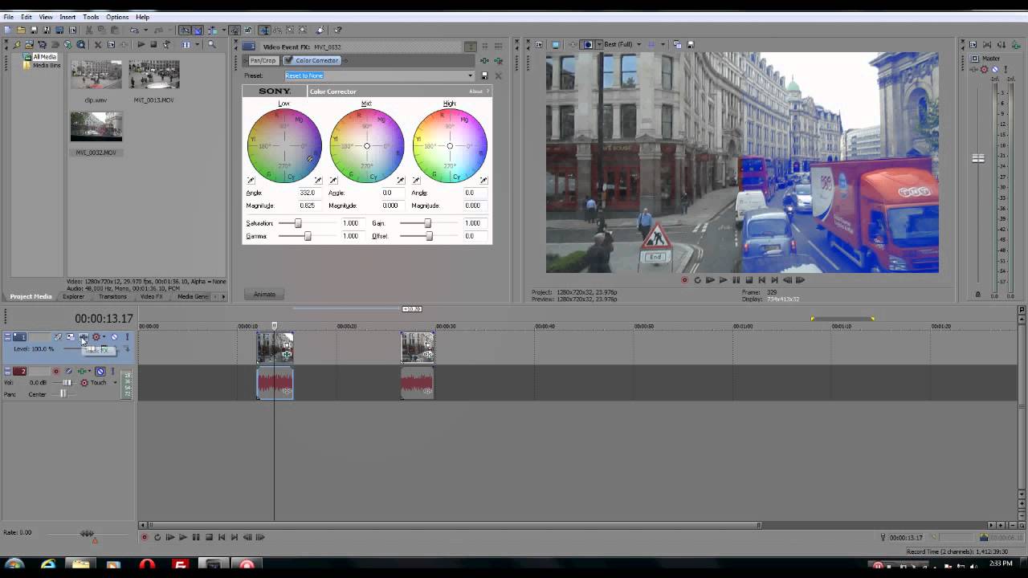Open the Touch automation mode dropdown

115,383
